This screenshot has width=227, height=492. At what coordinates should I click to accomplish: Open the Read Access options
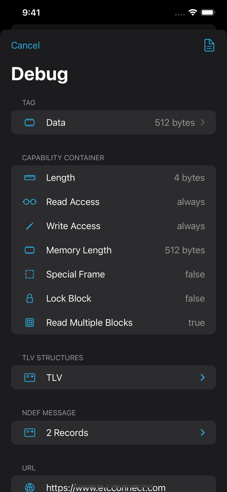tap(113, 202)
